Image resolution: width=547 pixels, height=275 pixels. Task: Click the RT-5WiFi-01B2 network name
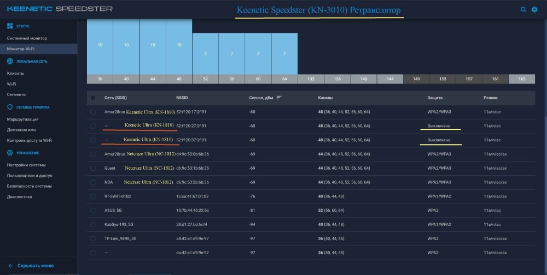pos(118,196)
